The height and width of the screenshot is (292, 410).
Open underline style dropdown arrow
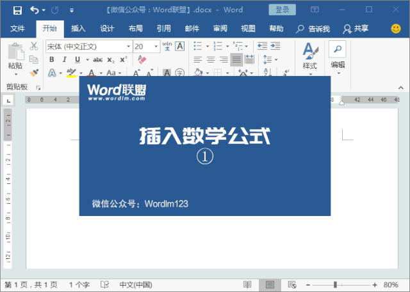tap(87, 59)
